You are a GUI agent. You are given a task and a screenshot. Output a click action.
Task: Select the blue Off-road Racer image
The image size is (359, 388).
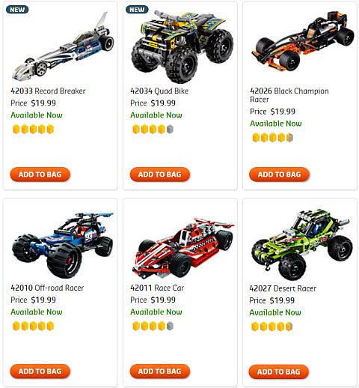(x=63, y=245)
